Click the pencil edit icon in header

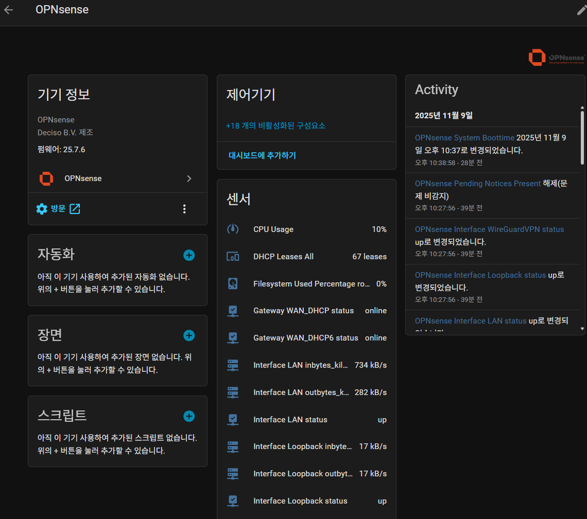(x=582, y=10)
